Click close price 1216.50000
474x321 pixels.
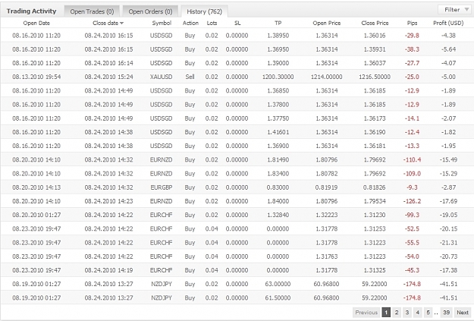point(375,77)
